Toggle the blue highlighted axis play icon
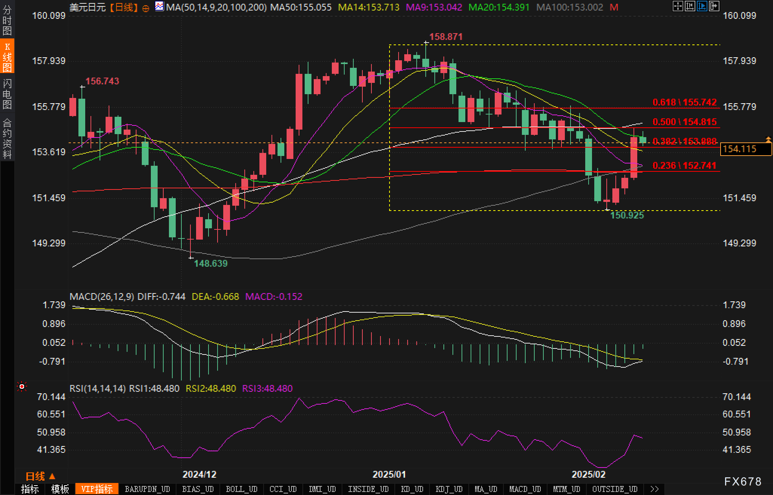Screen dimensions: 773x495 (702, 6)
